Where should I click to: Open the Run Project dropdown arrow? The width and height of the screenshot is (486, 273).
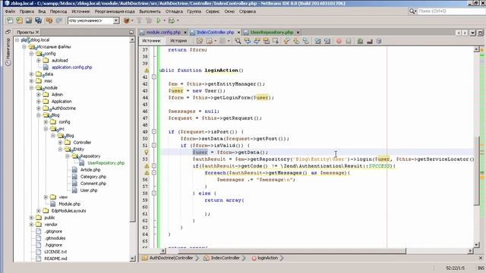[165, 20]
